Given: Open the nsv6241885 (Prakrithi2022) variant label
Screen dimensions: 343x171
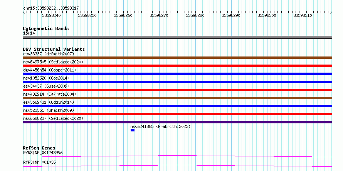Looking at the screenshot, I should tap(161, 126).
